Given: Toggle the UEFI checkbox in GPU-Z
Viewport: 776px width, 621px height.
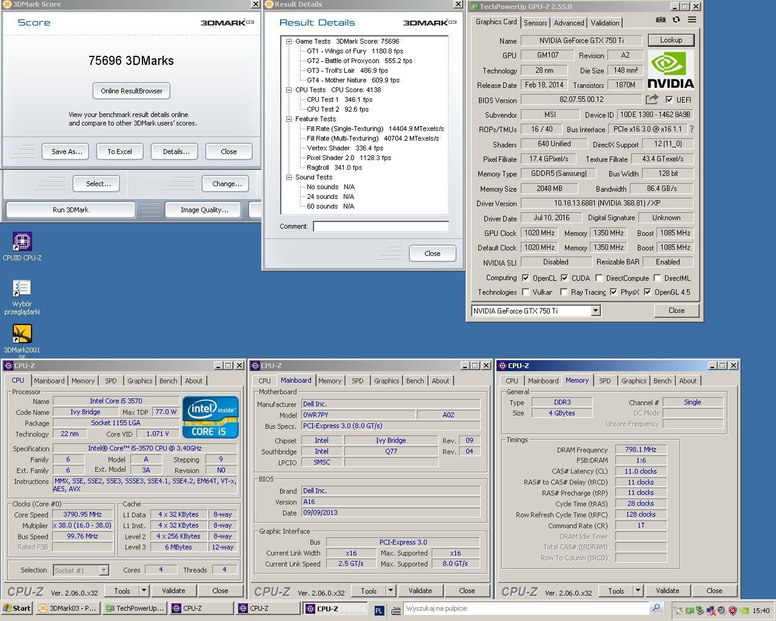Looking at the screenshot, I should pos(669,99).
